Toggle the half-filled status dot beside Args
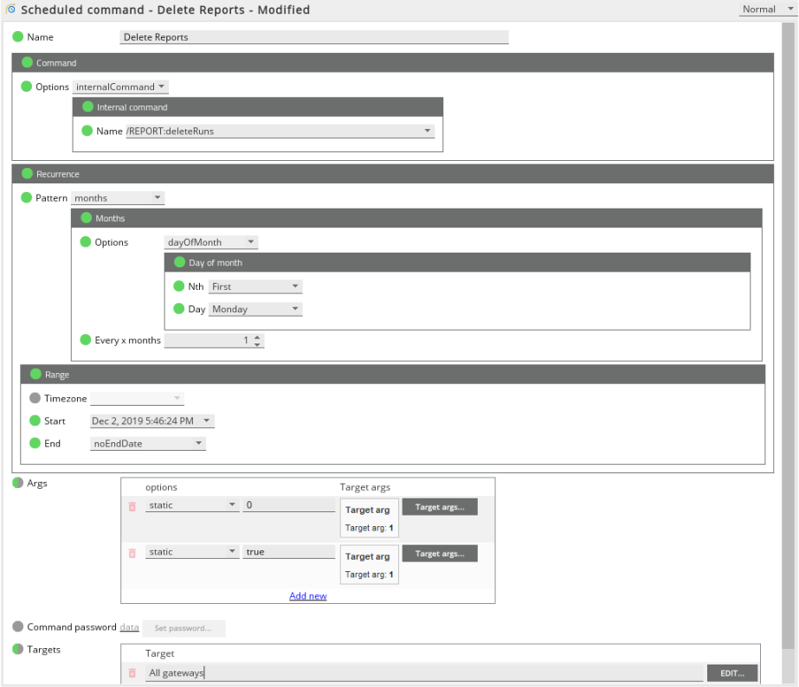 (x=18, y=483)
